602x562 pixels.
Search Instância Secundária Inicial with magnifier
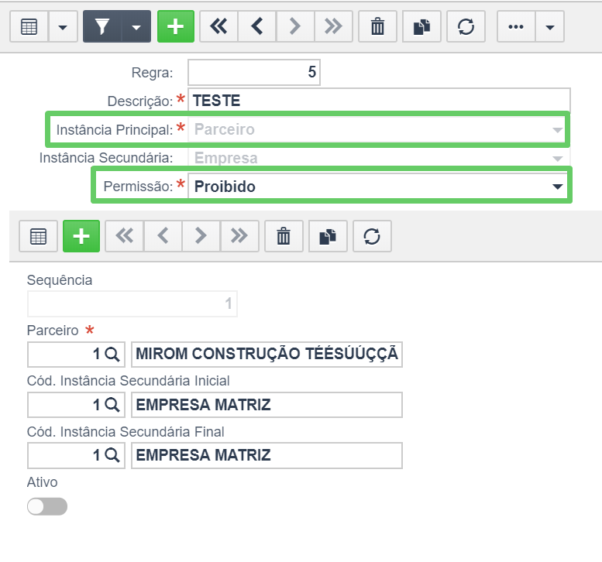(x=112, y=405)
